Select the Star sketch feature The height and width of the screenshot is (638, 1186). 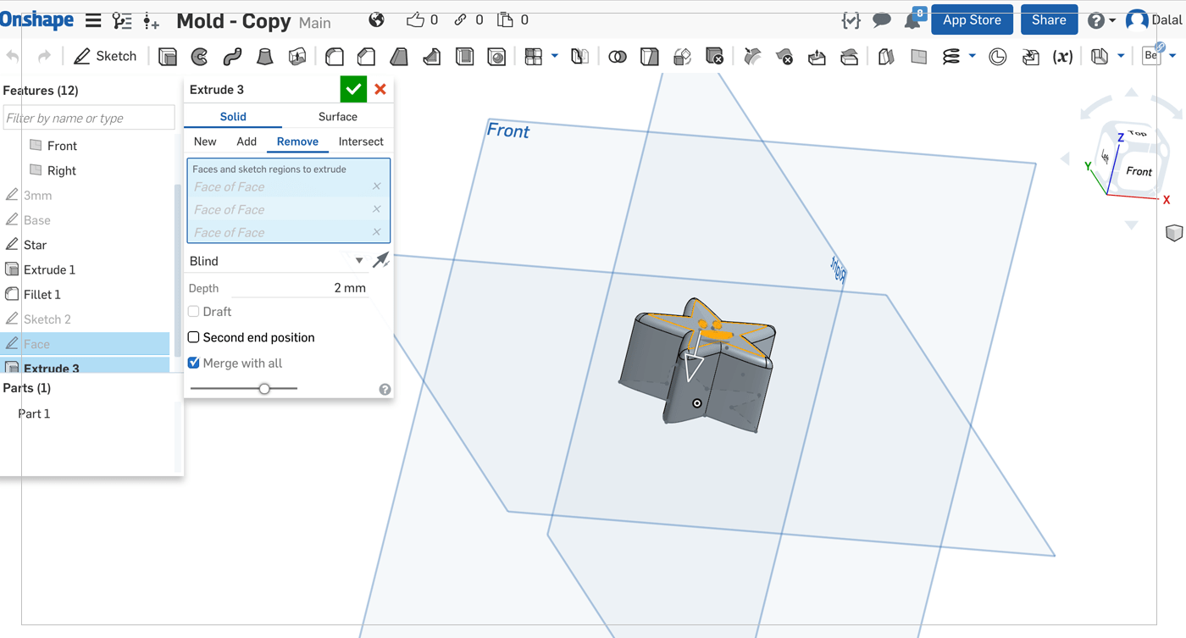point(35,245)
